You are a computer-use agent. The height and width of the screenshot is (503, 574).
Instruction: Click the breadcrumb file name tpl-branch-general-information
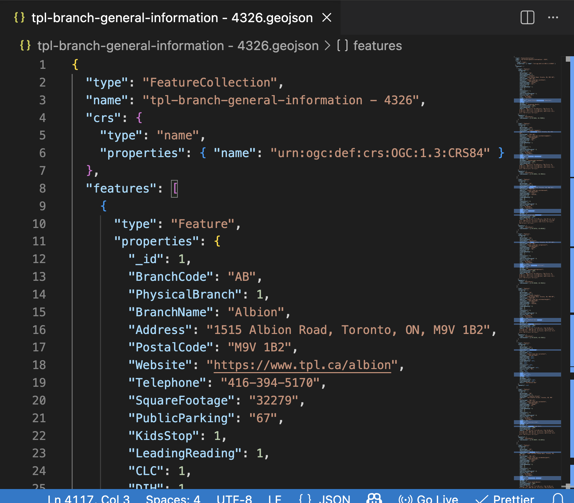coord(178,46)
